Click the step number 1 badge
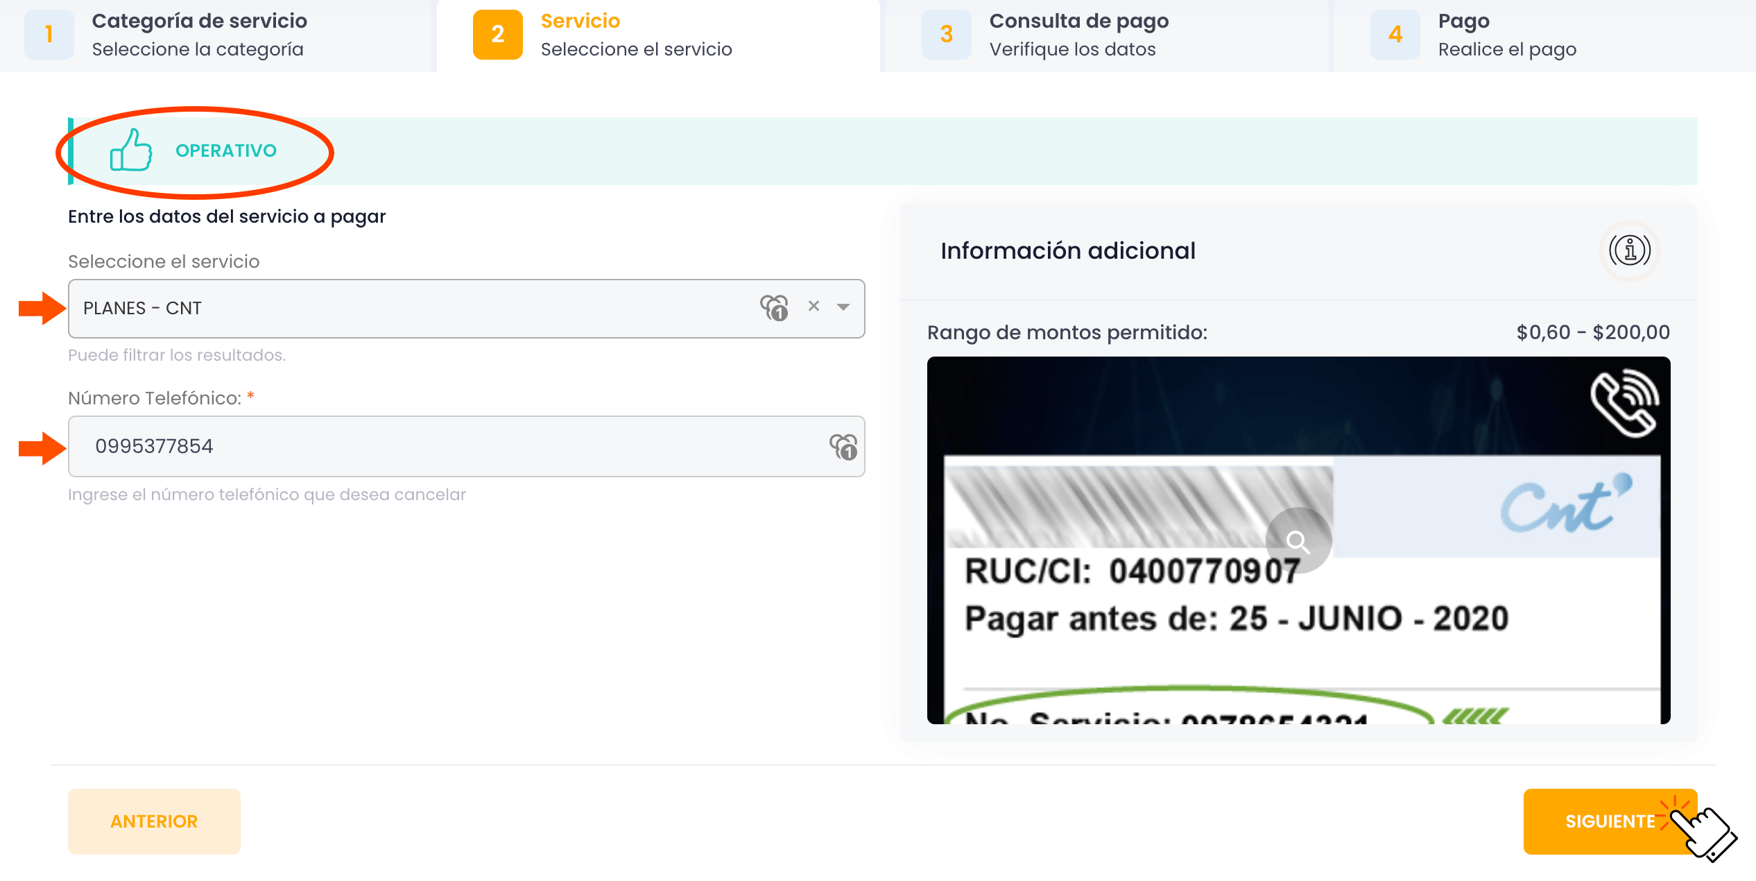Image resolution: width=1756 pixels, height=881 pixels. click(49, 35)
